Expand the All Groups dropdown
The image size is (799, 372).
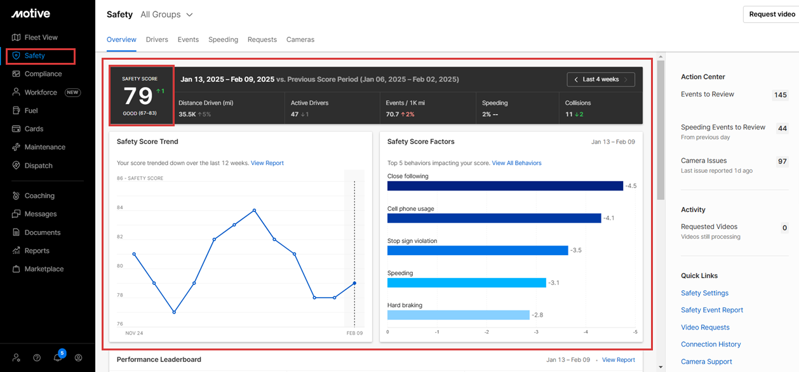pos(166,15)
